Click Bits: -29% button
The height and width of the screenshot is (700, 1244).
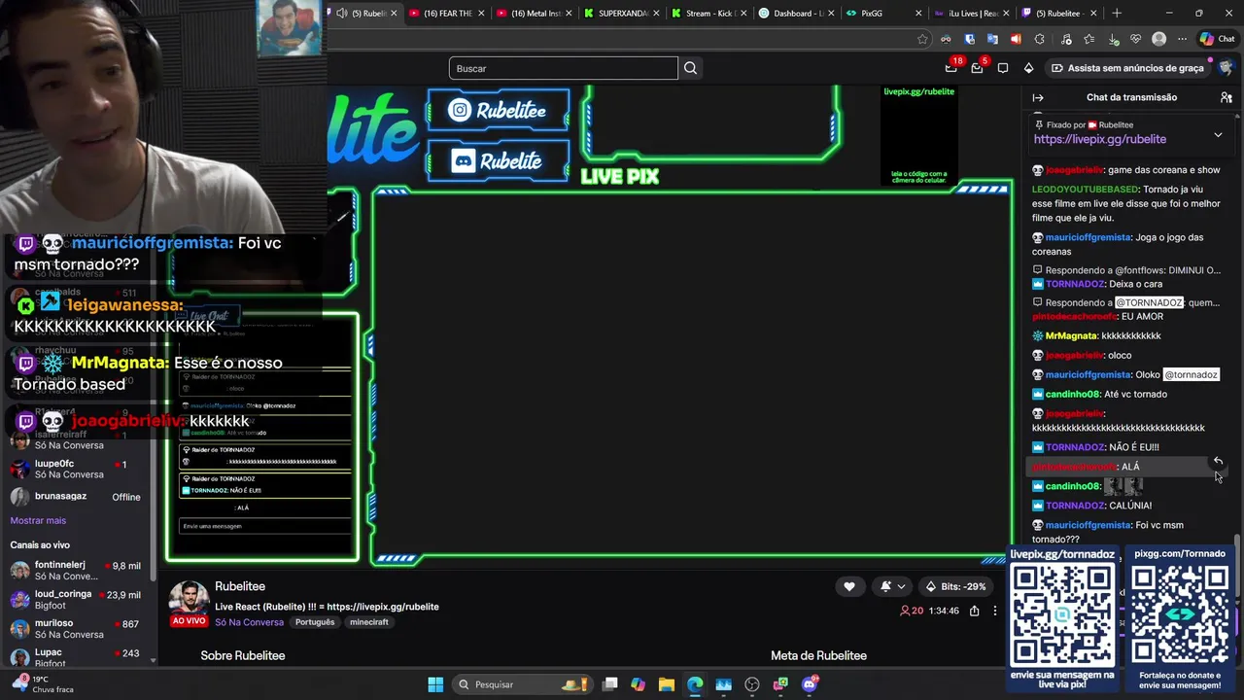(x=956, y=586)
